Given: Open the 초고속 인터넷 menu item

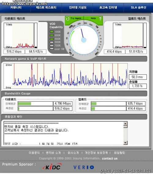Looking at the screenshot, I should [108, 7].
